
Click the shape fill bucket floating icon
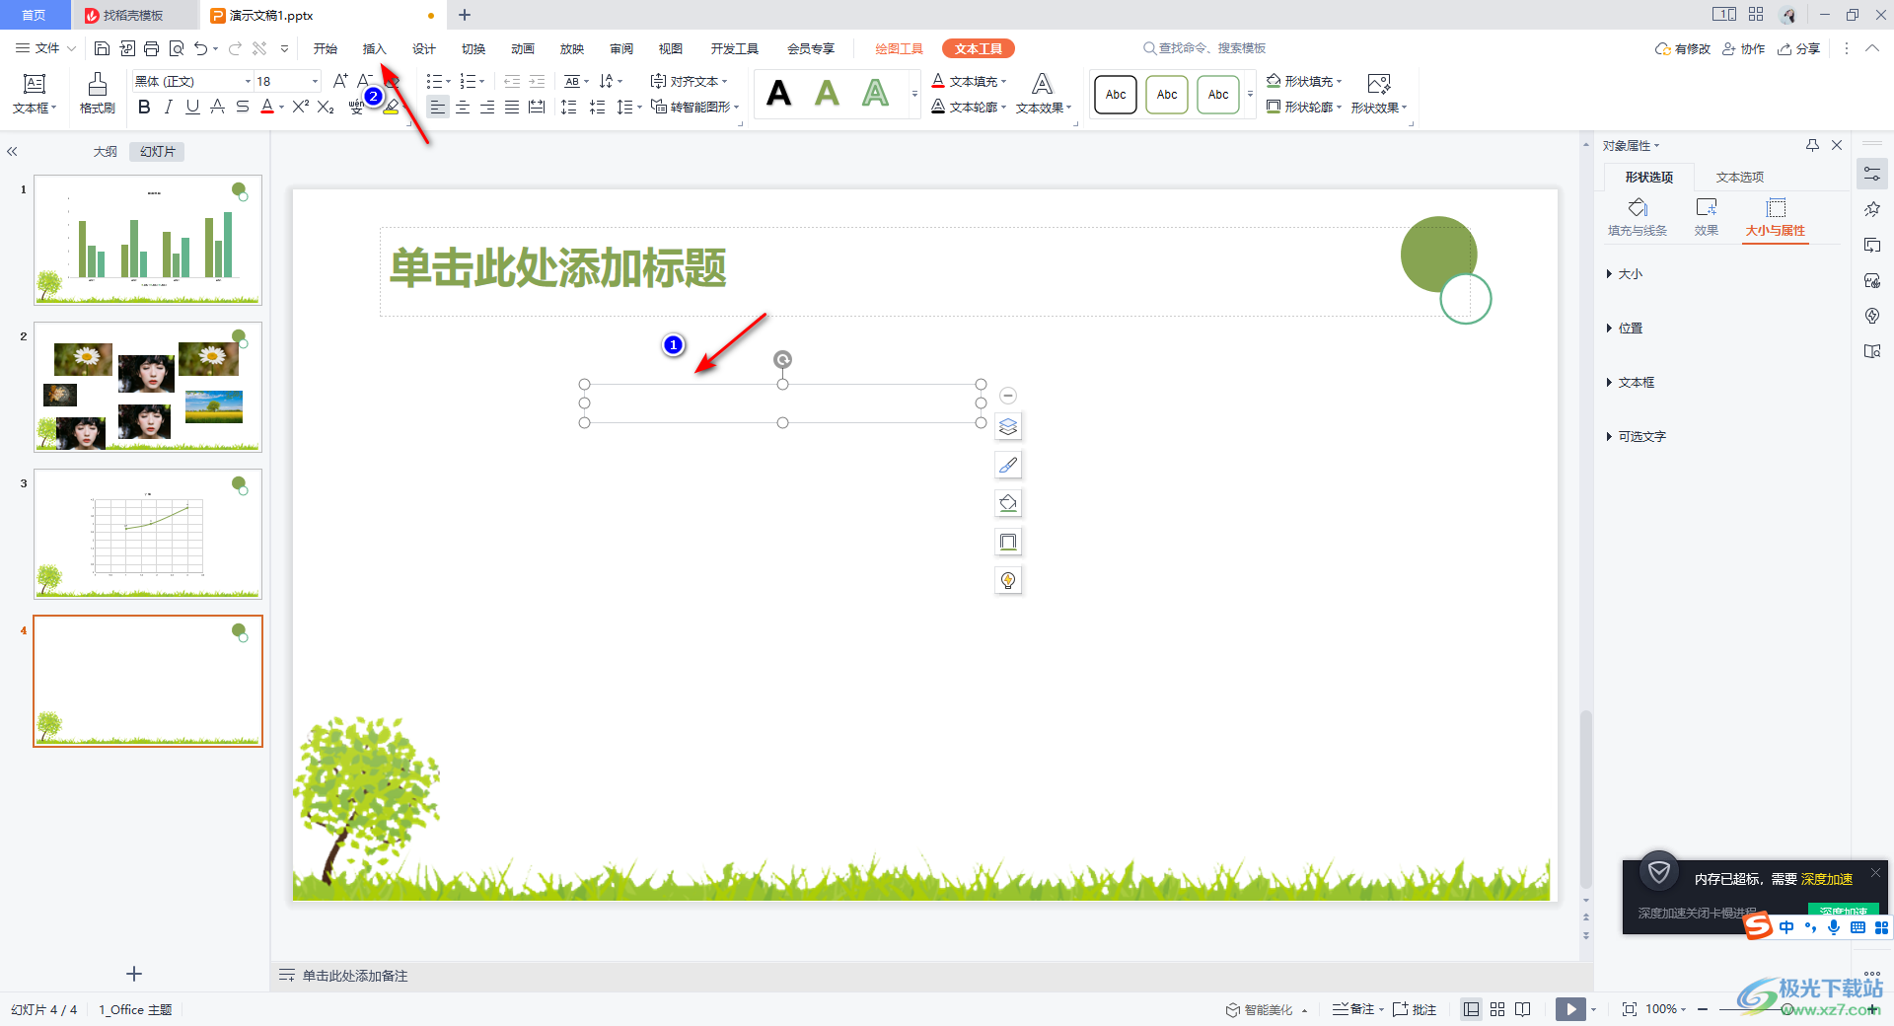(1008, 504)
